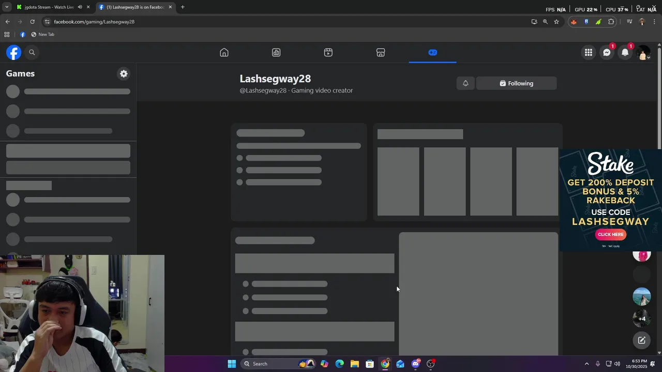Open the Reels video icon
This screenshot has width=662, height=372.
[328, 52]
